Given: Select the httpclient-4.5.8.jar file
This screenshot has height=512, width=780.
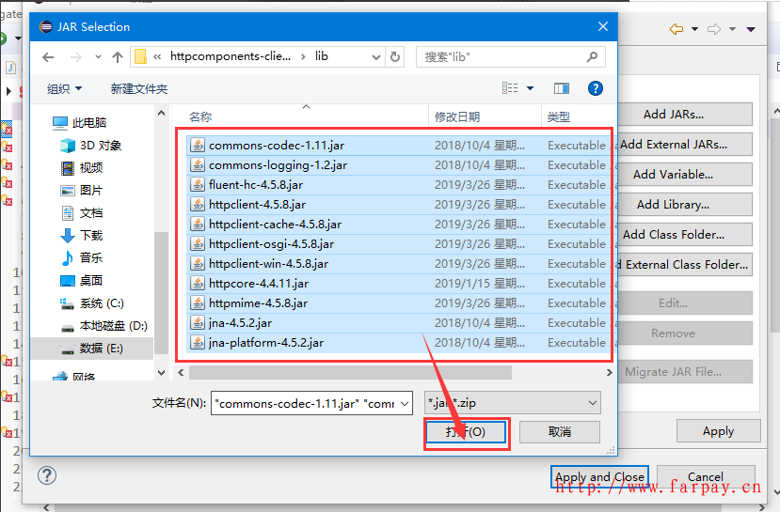Looking at the screenshot, I should point(257,205).
